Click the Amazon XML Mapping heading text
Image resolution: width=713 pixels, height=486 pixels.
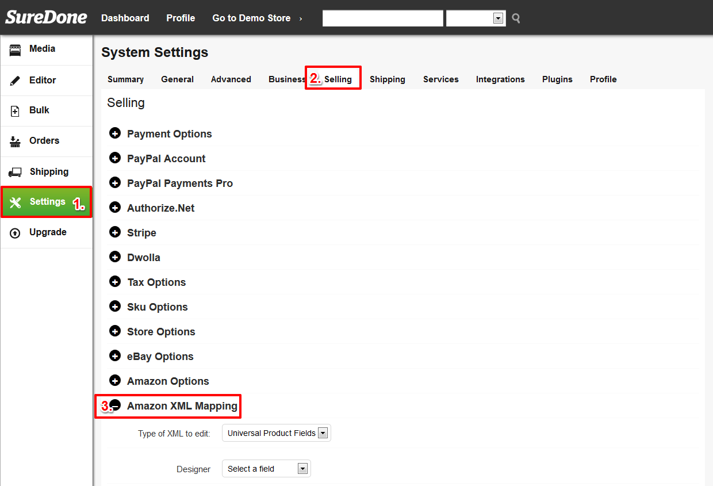click(182, 406)
